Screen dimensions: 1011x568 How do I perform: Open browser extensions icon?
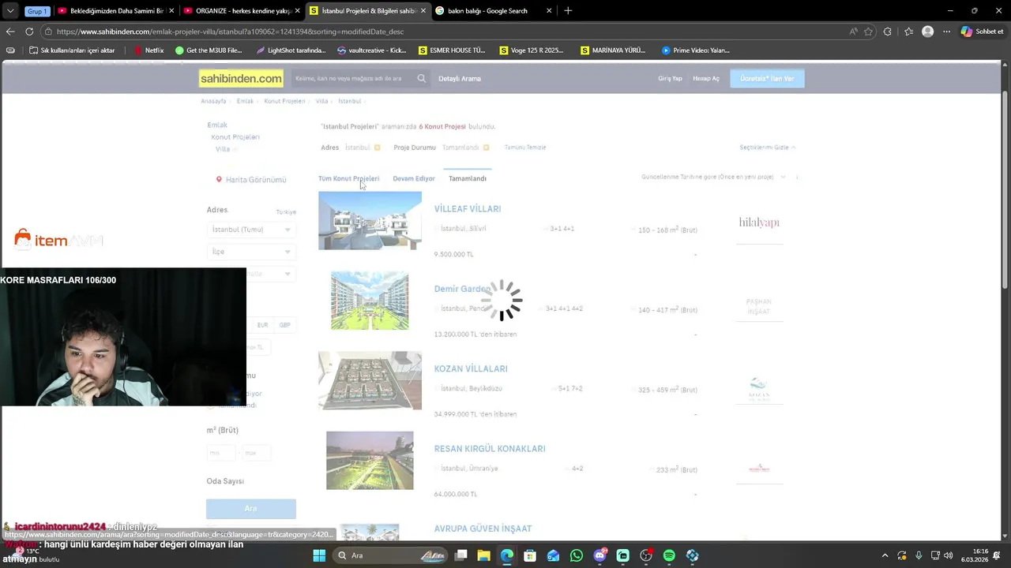888,32
